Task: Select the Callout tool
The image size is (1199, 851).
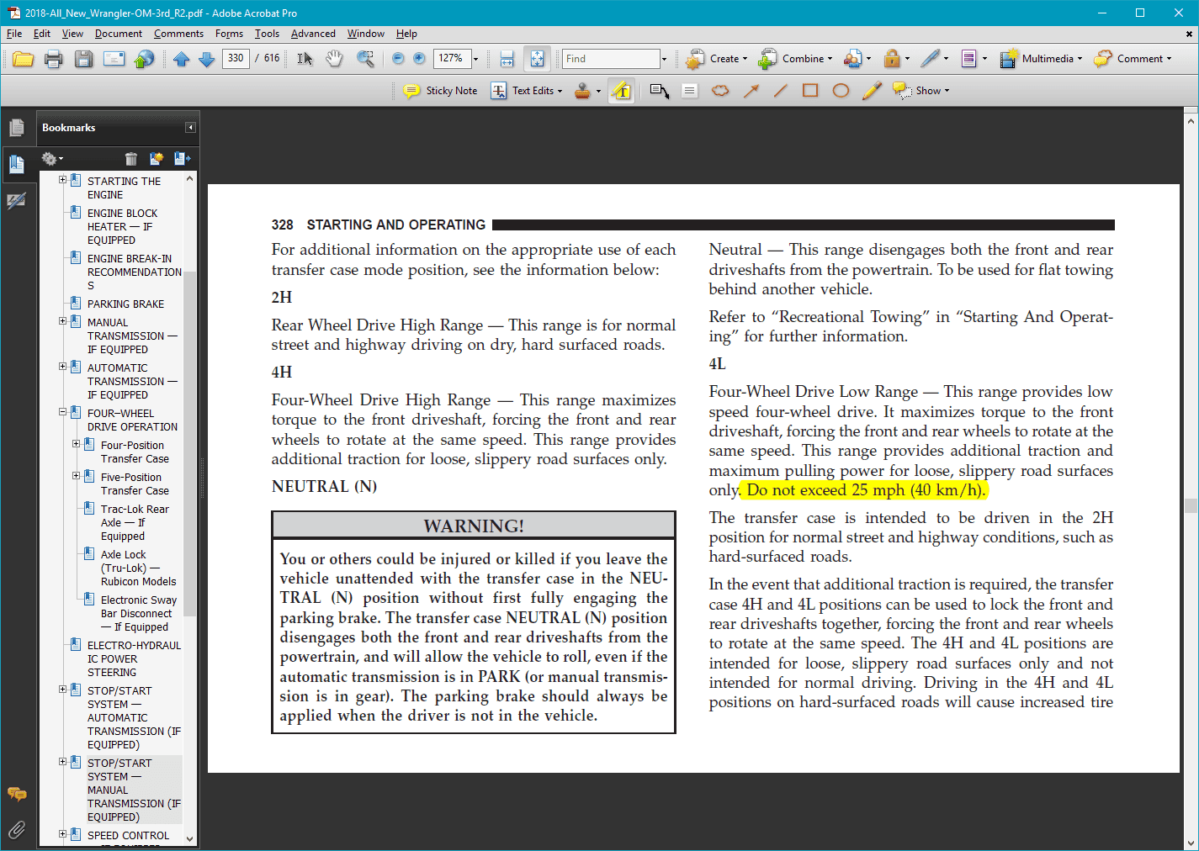Action: click(x=660, y=91)
